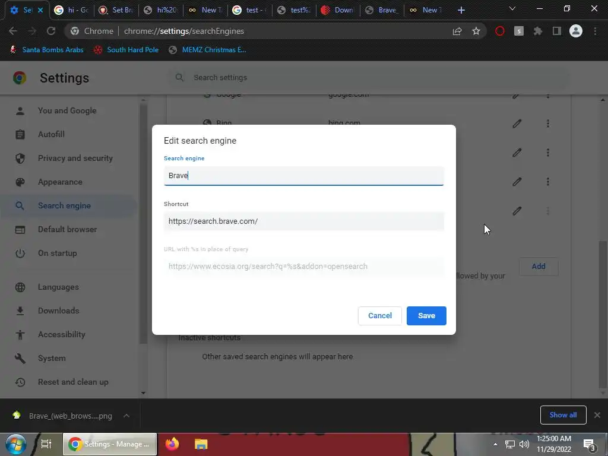Click Show all downloads button
This screenshot has width=608, height=456.
[563, 415]
